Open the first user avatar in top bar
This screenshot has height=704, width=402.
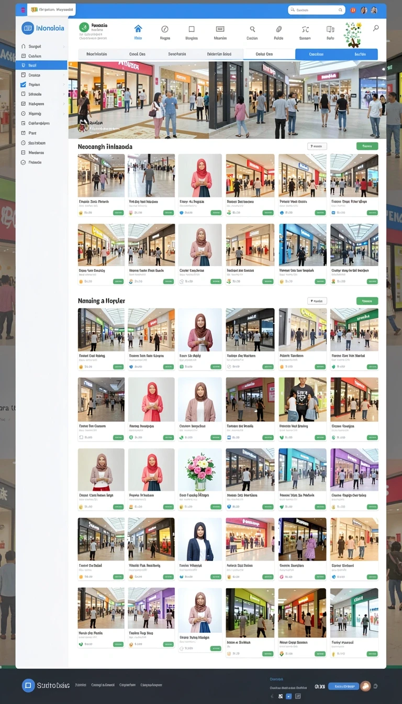[x=364, y=10]
